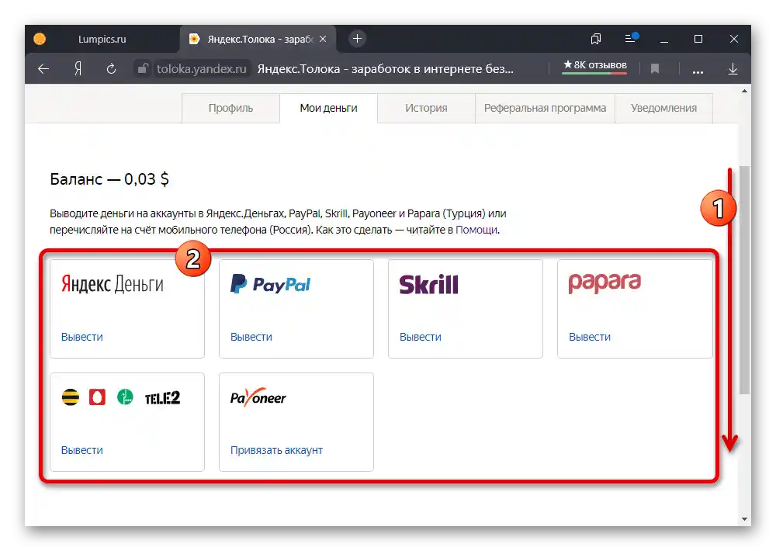This screenshot has width=776, height=551.
Task: Click the MegaFon operator icon
Action: pos(125,397)
